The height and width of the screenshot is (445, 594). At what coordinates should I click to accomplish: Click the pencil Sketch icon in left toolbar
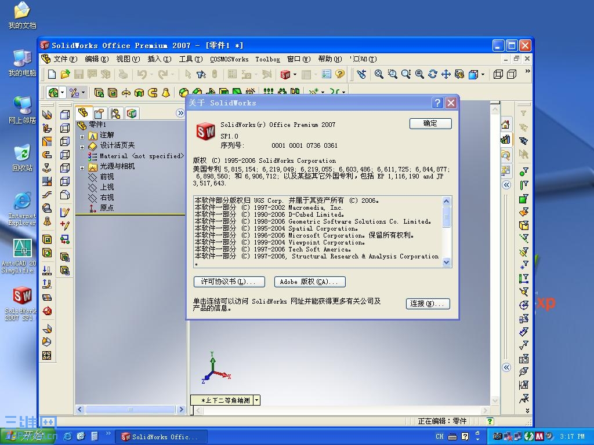[x=65, y=213]
